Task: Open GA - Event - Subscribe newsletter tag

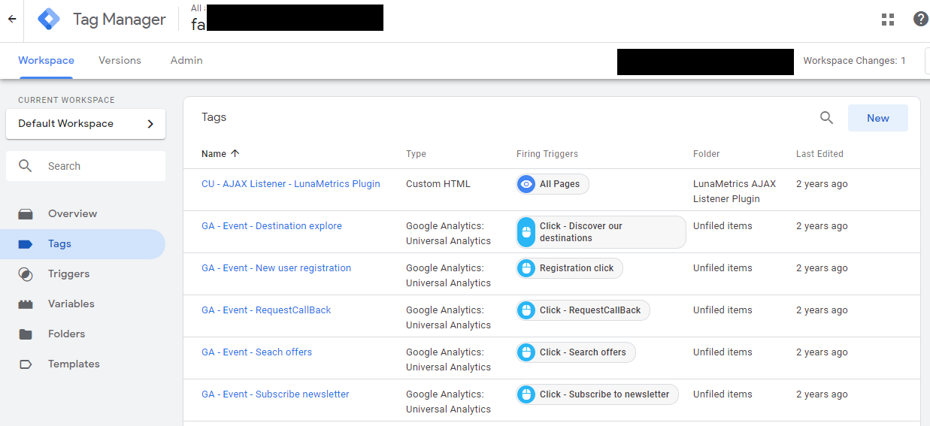Action: pos(275,394)
